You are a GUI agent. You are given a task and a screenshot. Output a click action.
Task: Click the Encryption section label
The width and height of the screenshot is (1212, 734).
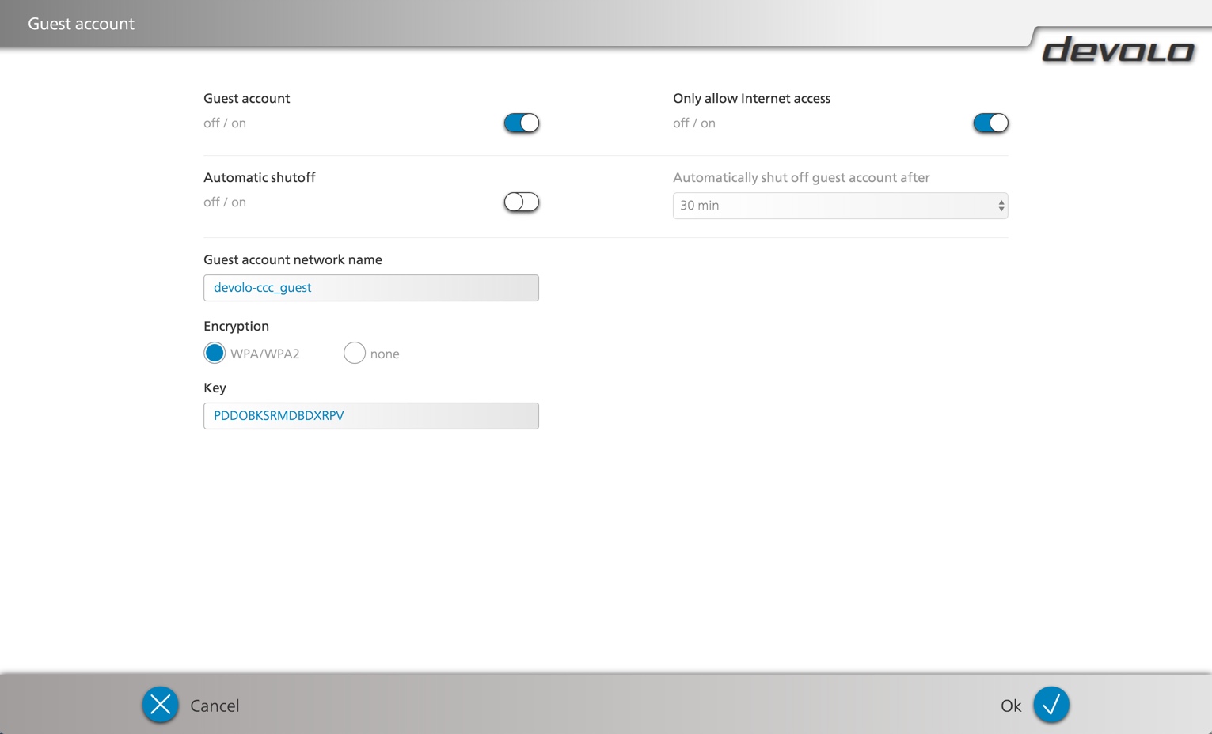[236, 326]
